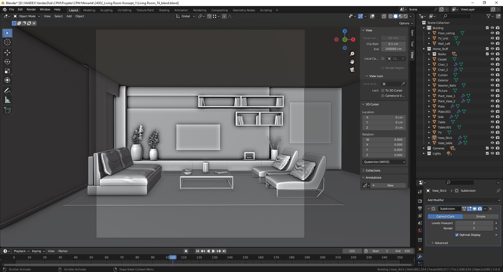Select the Annotate tool
503x272 pixels.
pyautogui.click(x=7, y=91)
